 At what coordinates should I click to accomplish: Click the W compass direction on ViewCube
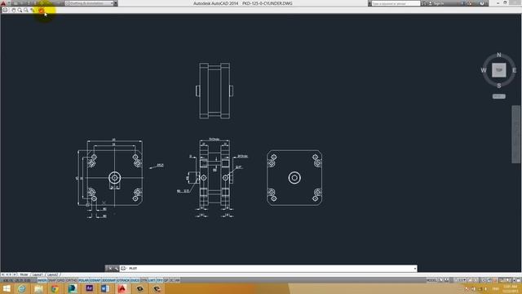[484, 70]
